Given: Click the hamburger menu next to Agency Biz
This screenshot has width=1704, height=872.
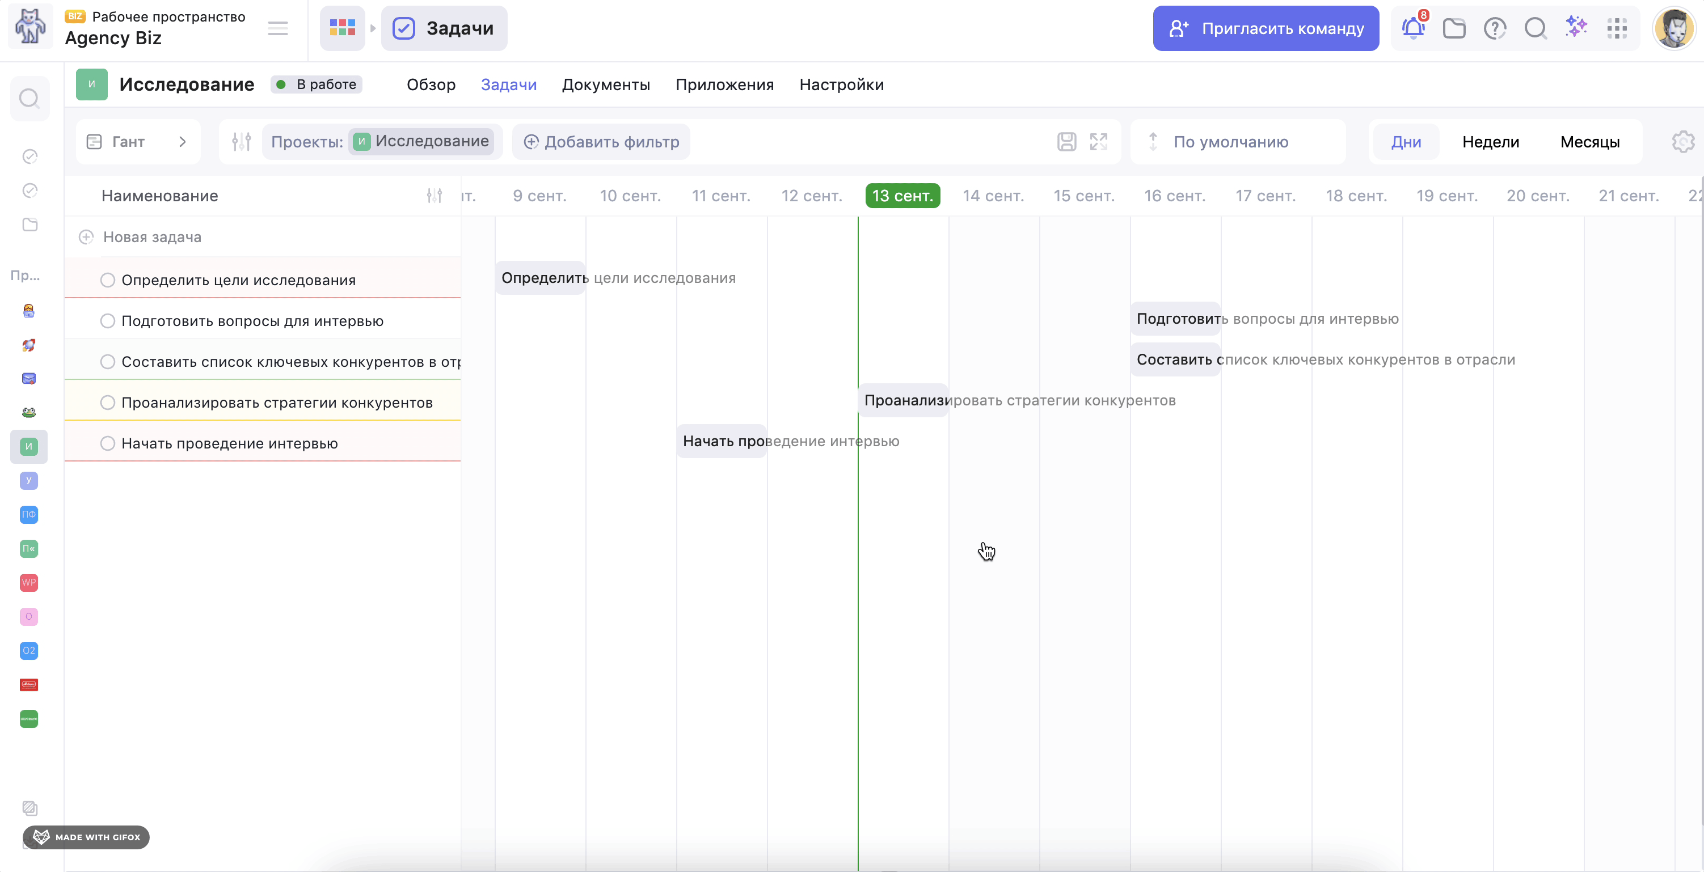Looking at the screenshot, I should tap(278, 28).
